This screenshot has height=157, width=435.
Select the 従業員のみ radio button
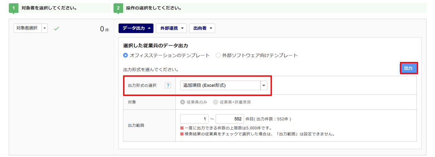pyautogui.click(x=183, y=102)
